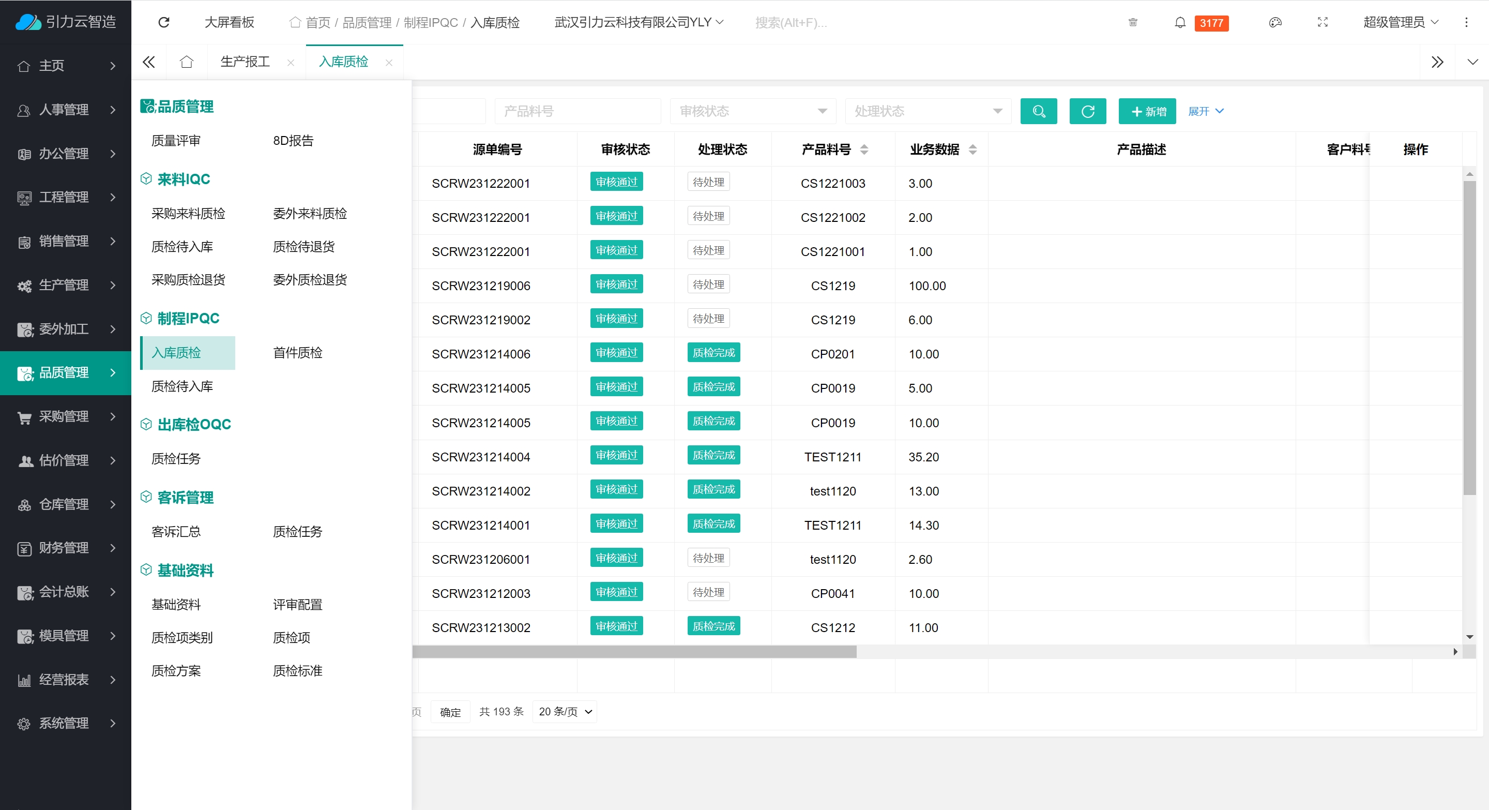The image size is (1489, 810).
Task: Open the notification bell
Action: (x=1180, y=22)
